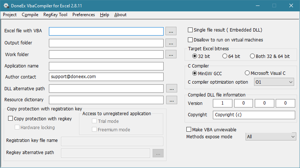Browse for the Output folder

coord(171,43)
